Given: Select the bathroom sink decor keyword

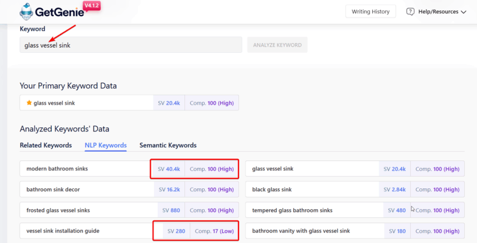Looking at the screenshot, I should [x=53, y=190].
